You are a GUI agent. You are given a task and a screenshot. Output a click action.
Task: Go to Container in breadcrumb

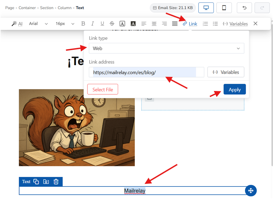[27, 8]
